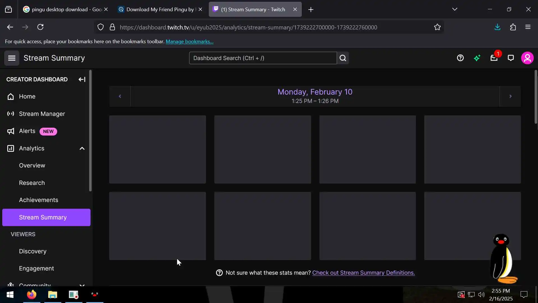Image resolution: width=538 pixels, height=303 pixels.
Task: Collapse the Creator Dashboard sidebar arrow
Action: point(82,79)
